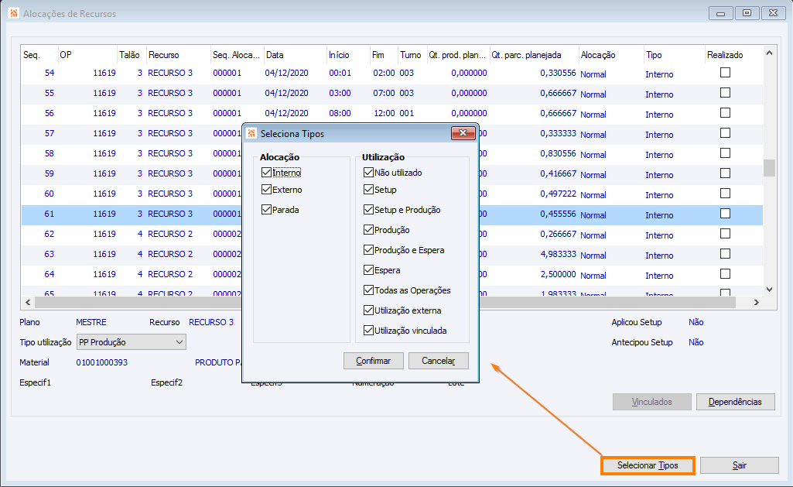Click the Seleciona Tipos dialog app icon
Screen dimensions: 793x487
pos(251,134)
